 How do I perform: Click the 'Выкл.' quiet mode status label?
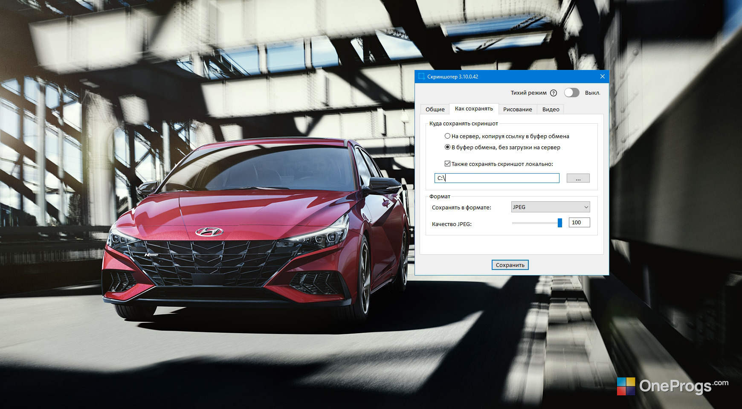pos(592,93)
